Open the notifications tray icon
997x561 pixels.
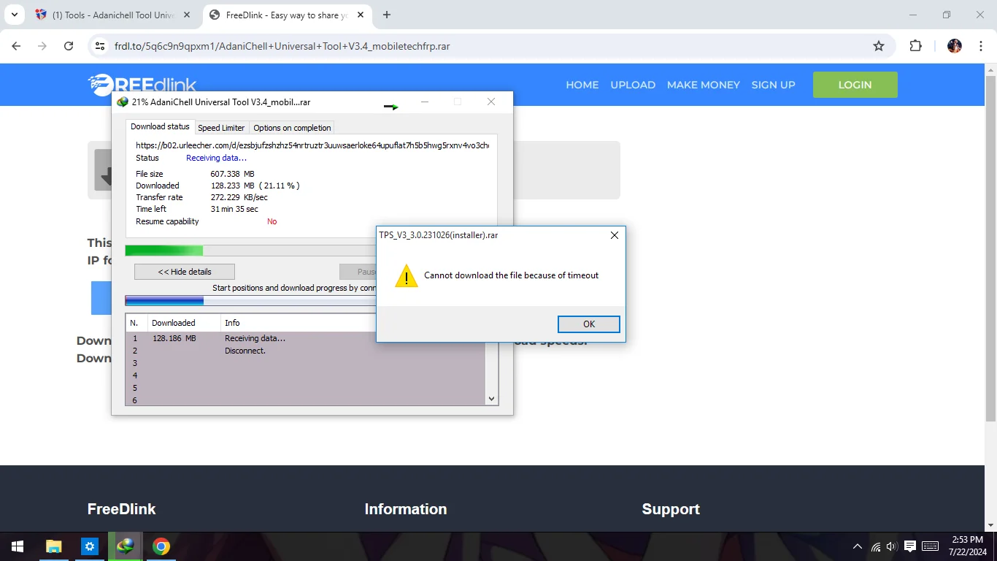tap(910, 546)
